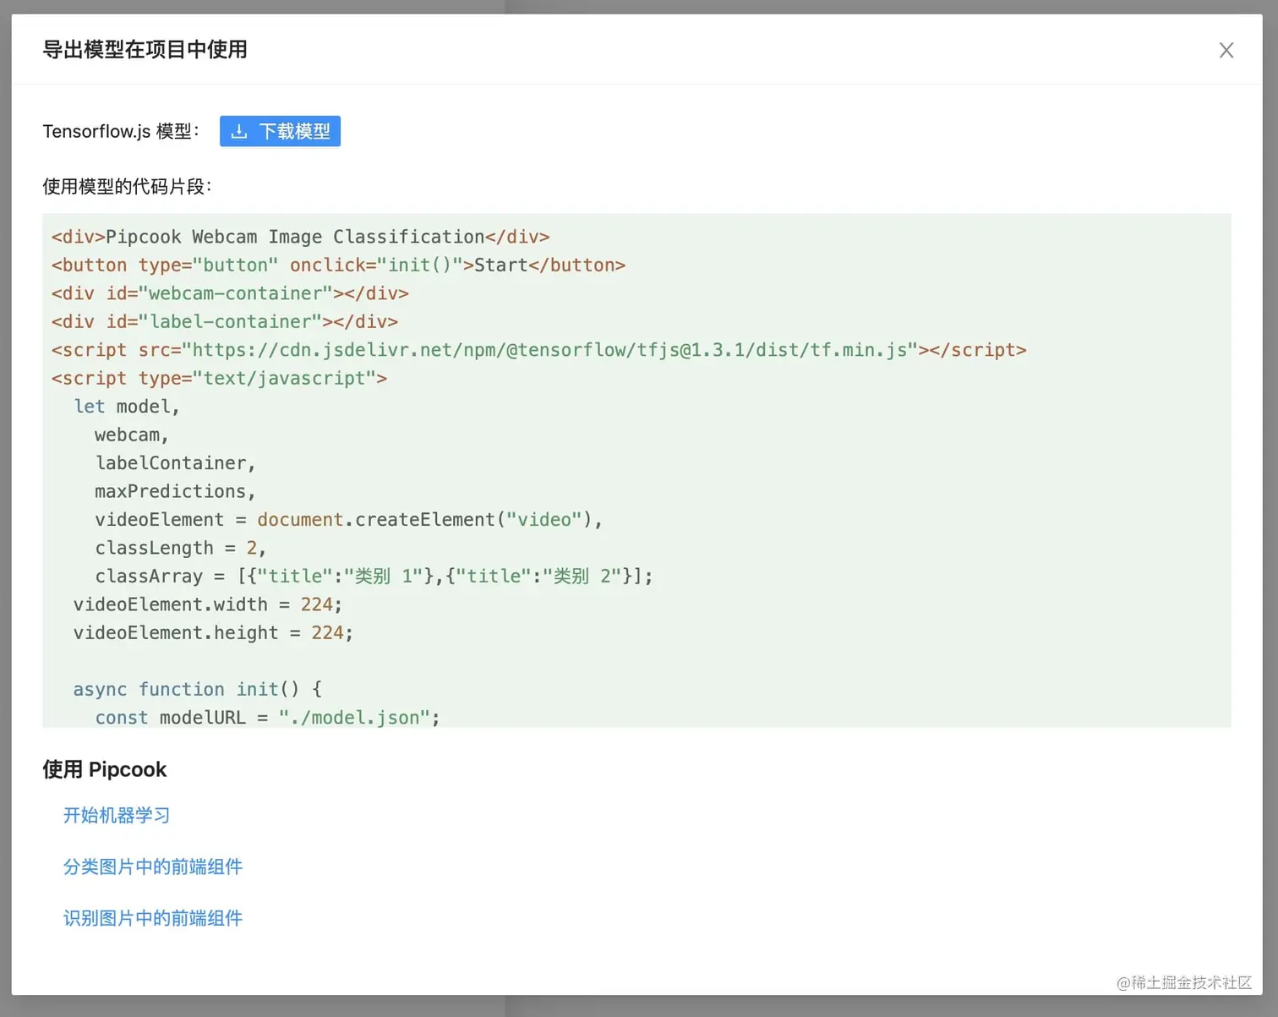Click the button onclick init() code line

(x=338, y=265)
